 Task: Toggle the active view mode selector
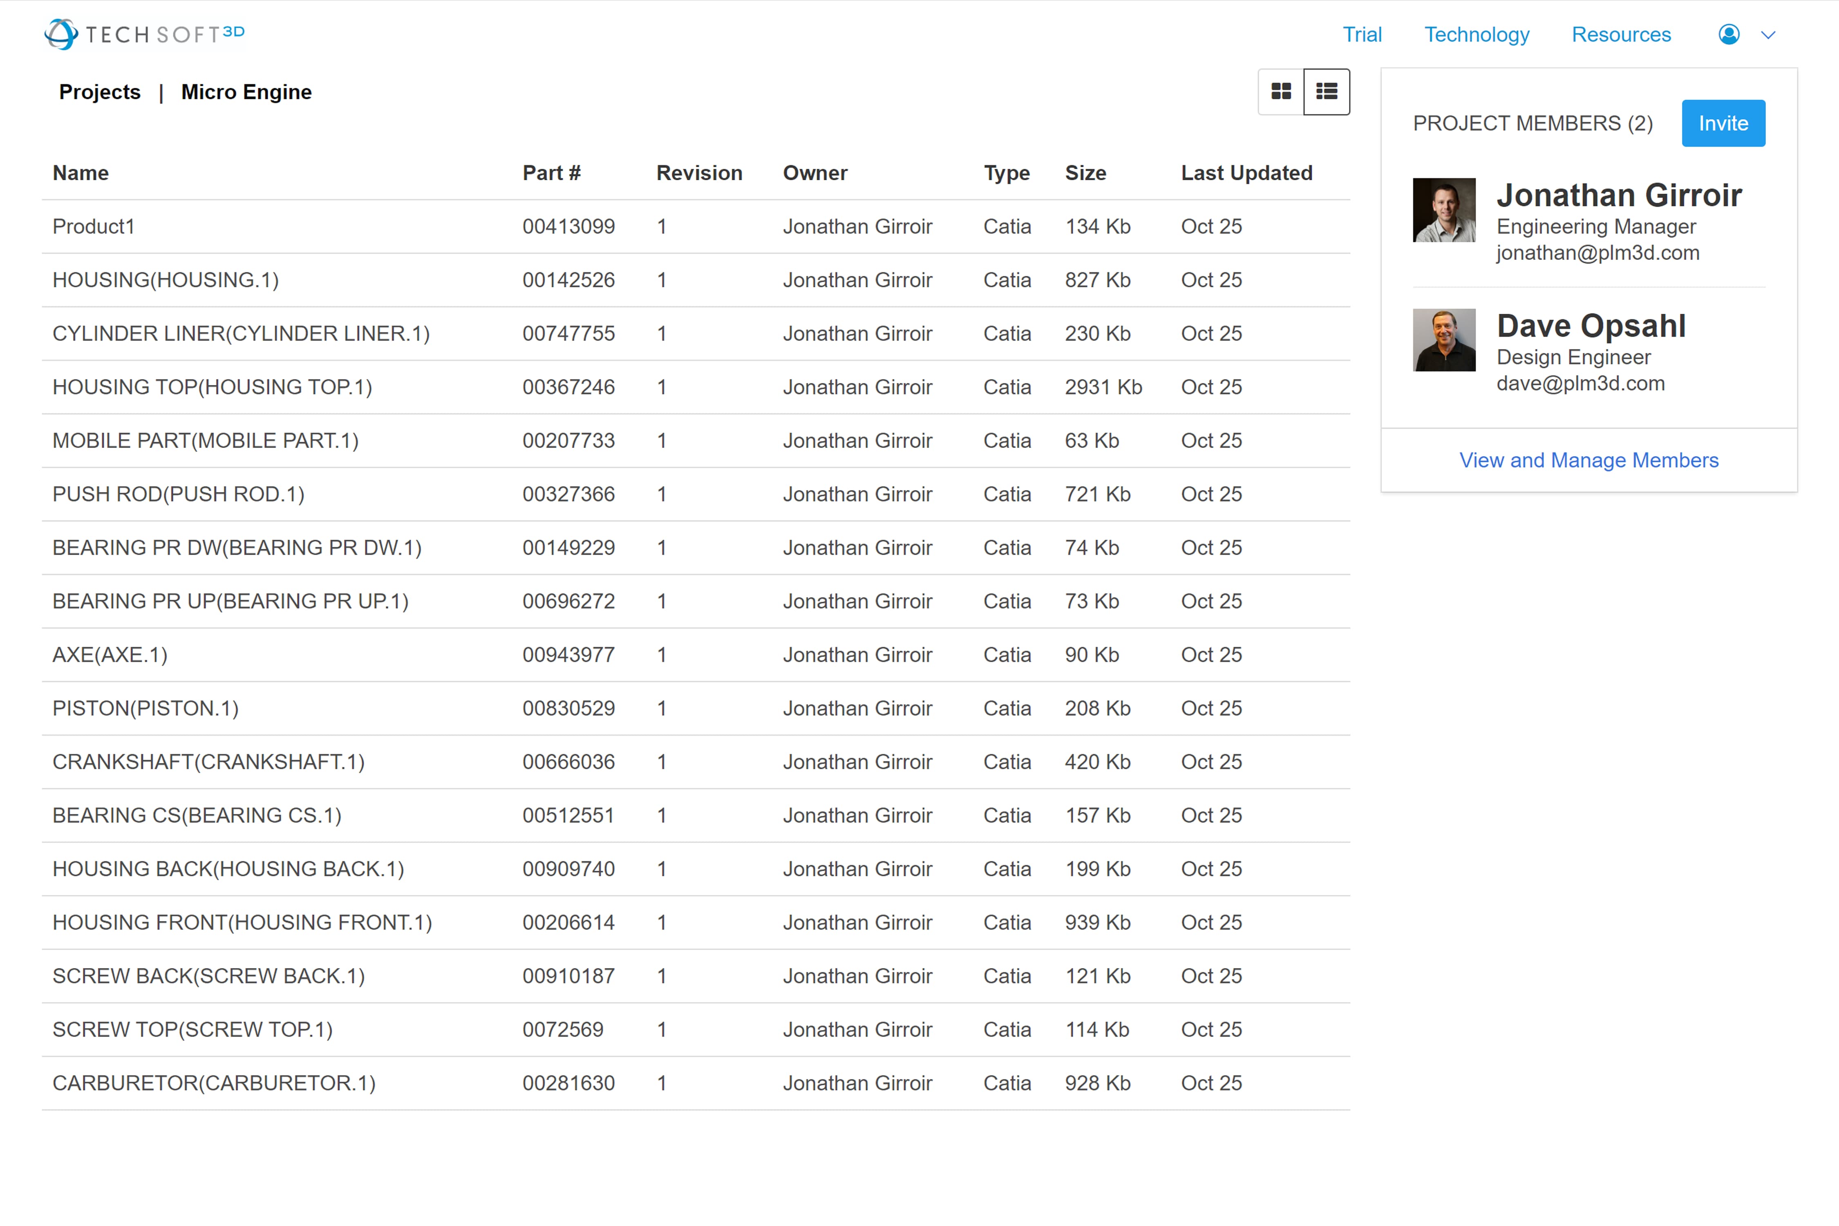click(x=1327, y=92)
